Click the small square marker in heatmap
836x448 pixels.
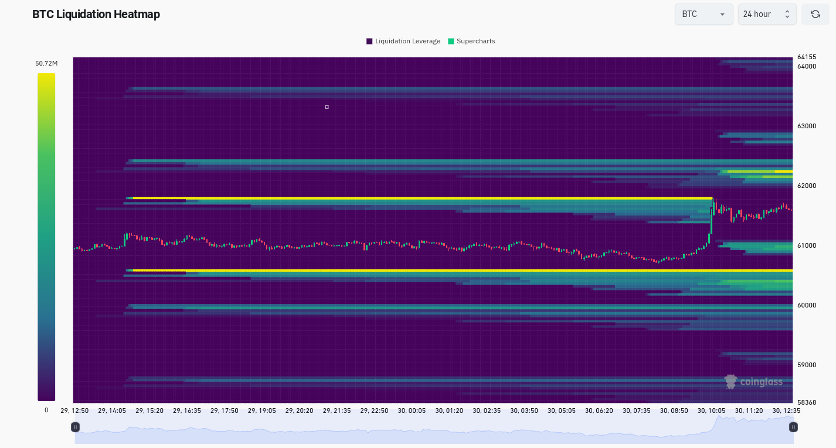[327, 107]
